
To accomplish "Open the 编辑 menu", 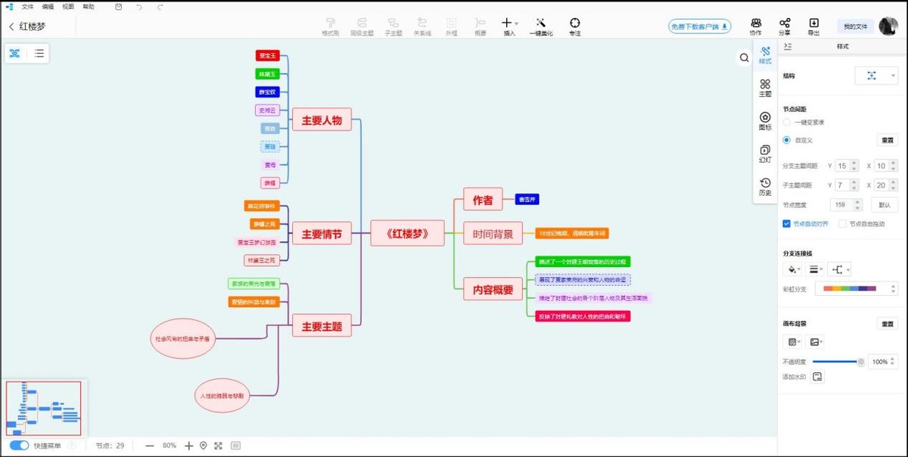I will [48, 6].
